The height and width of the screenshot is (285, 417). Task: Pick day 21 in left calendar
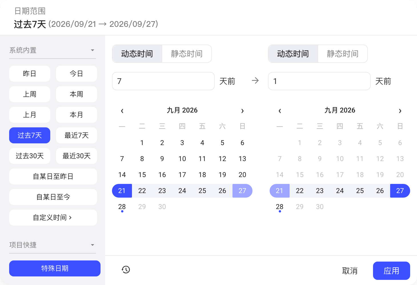tap(122, 191)
